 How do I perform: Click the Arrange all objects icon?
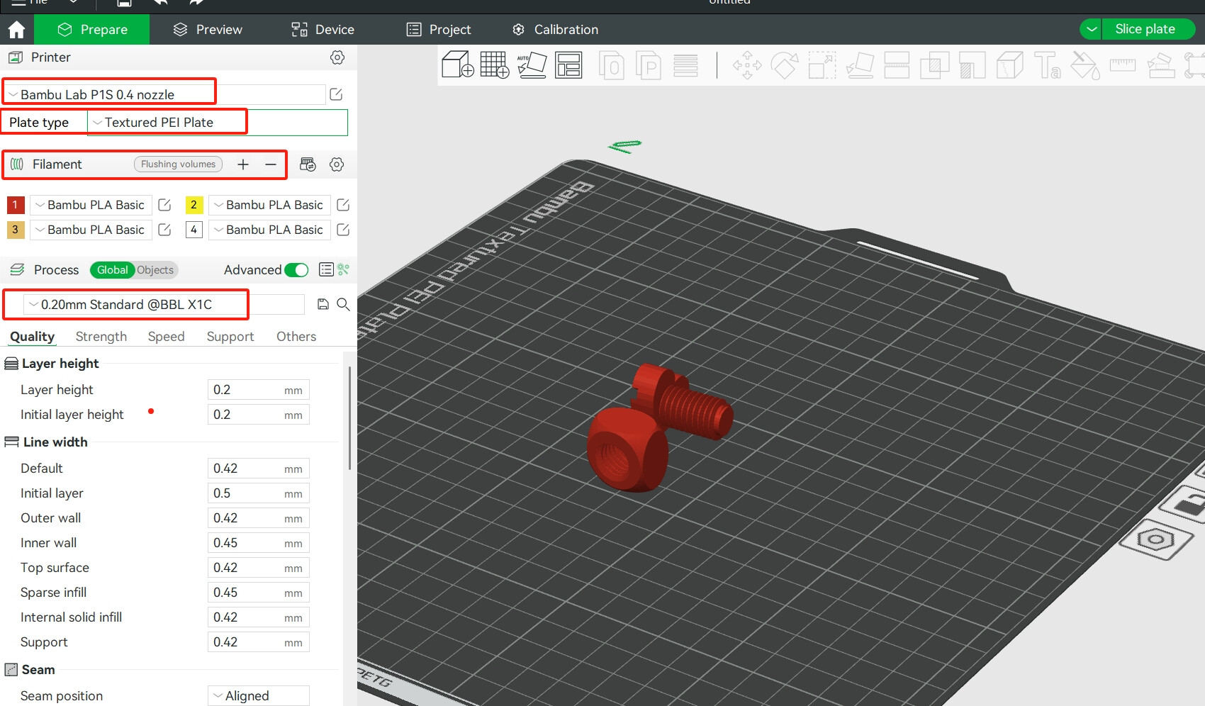(x=568, y=65)
